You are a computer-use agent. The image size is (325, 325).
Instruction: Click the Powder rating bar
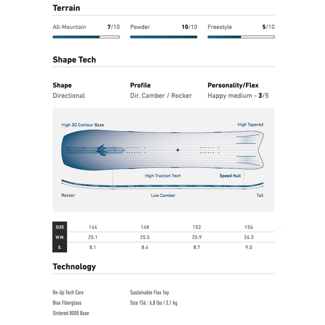coord(164,37)
